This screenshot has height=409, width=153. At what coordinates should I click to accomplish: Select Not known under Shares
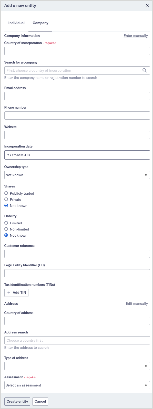(6, 205)
